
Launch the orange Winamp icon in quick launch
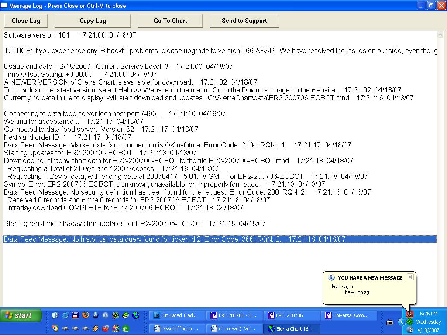tap(96, 328)
